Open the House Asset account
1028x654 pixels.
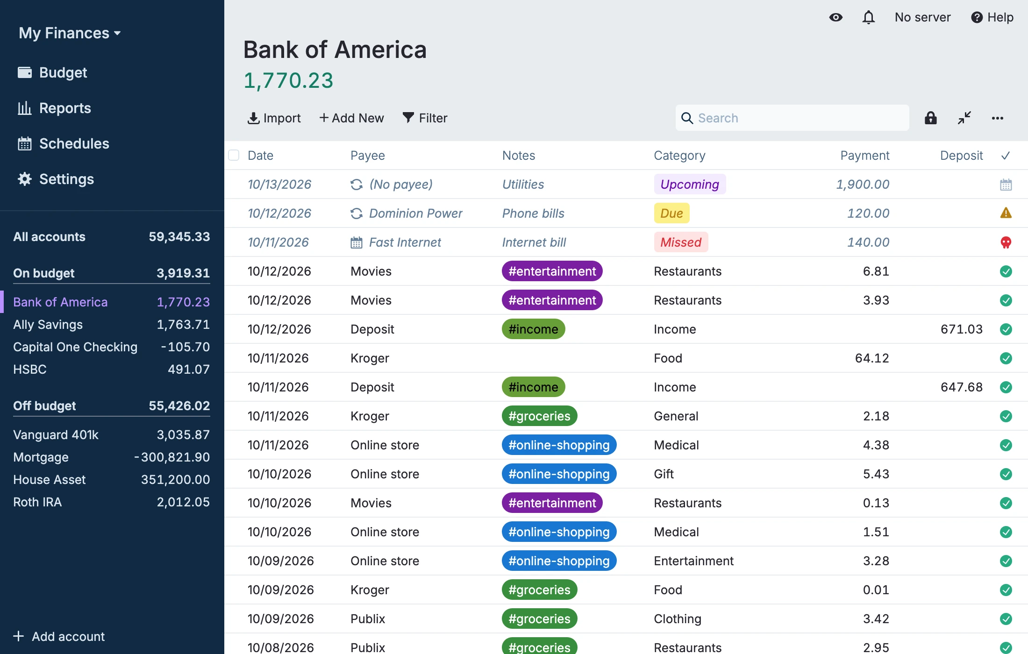pos(111,480)
